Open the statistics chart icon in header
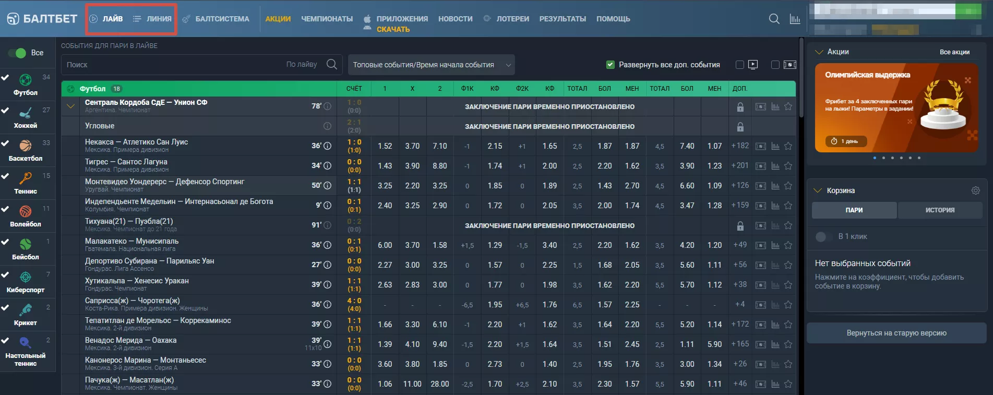Image resolution: width=993 pixels, height=395 pixels. [795, 19]
